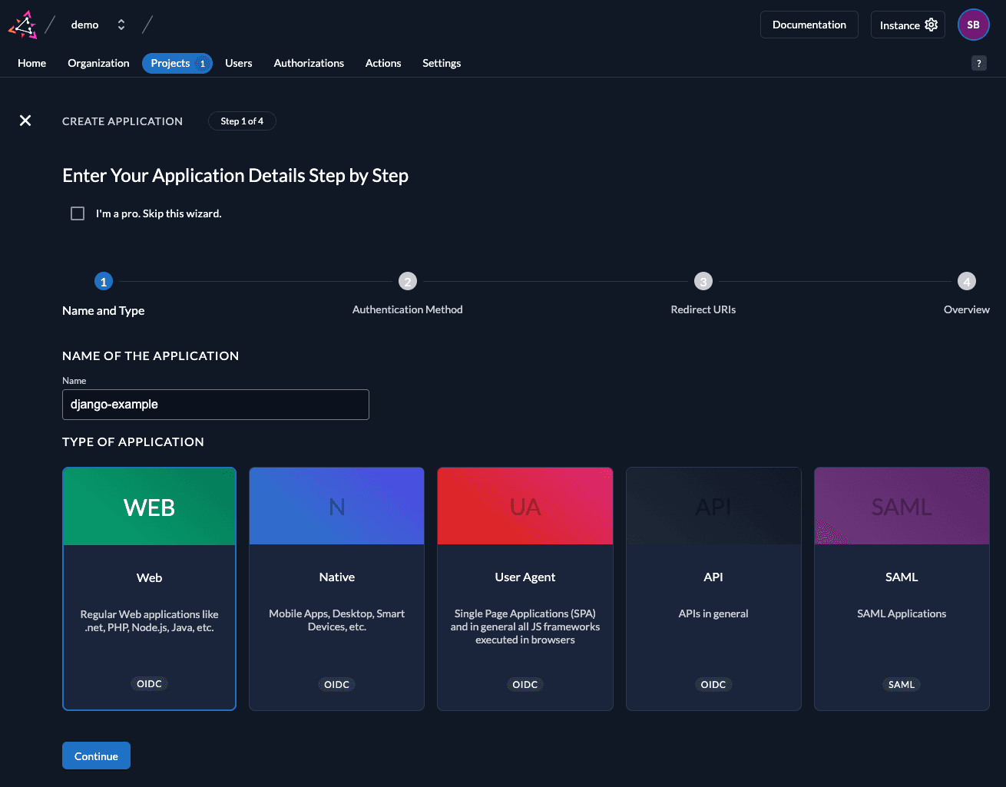Screen dimensions: 1006x787
Task: Close the Create Application wizard
Action: (x=25, y=121)
